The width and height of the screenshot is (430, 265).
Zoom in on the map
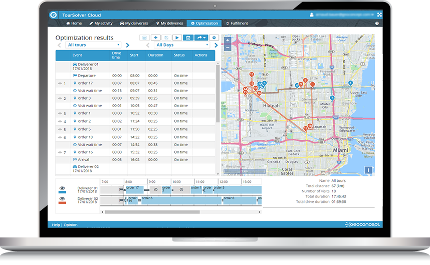point(228,40)
